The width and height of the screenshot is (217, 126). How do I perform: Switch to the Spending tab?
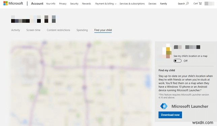[82, 30]
